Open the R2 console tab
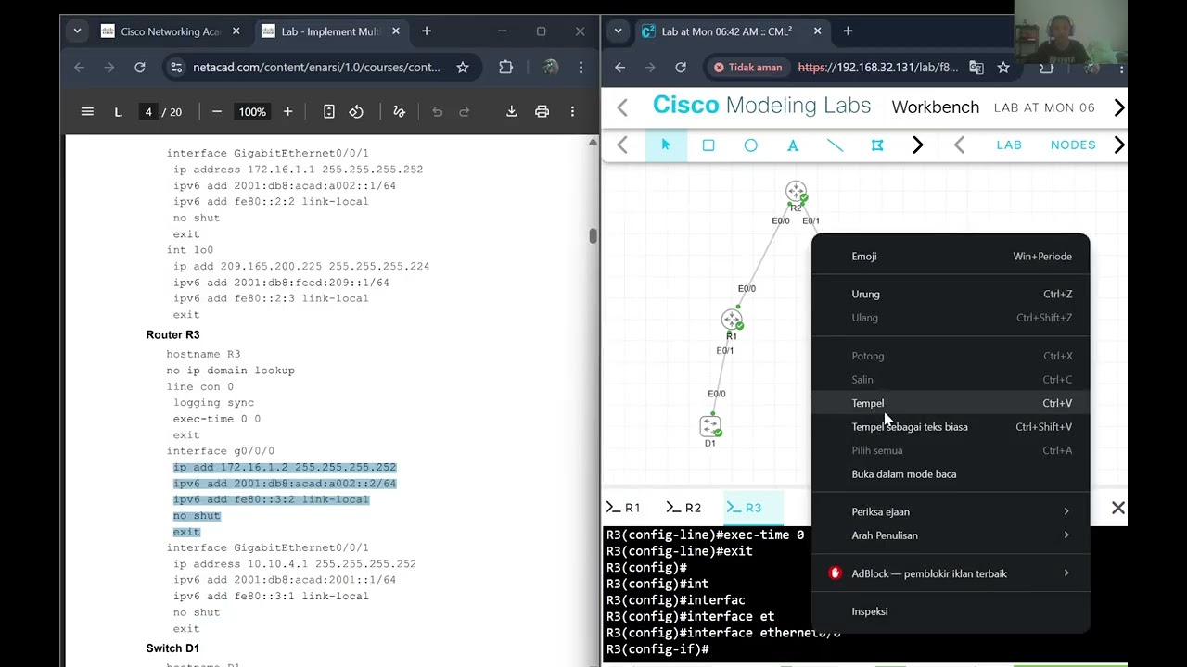 [x=684, y=508]
